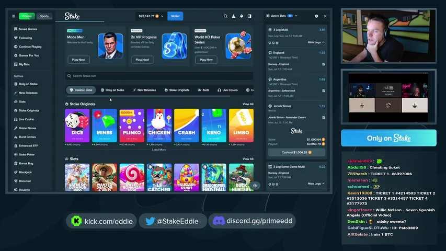Select the Slots tab
This screenshot has width=446, height=251.
coord(203,90)
